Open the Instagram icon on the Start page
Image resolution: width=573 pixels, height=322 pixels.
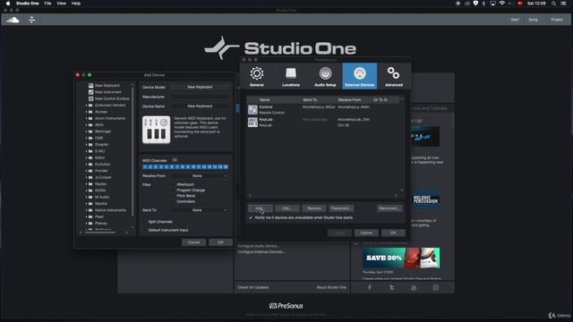[436, 287]
